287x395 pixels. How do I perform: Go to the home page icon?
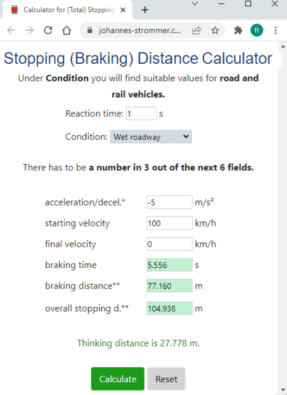(66, 31)
